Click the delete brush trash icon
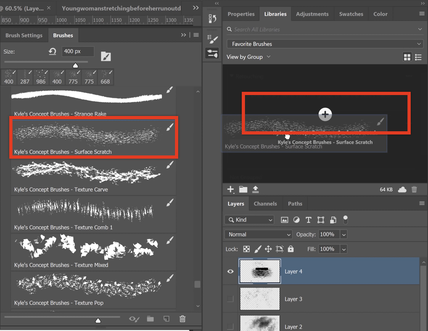Screen dimensions: 428x331 [182, 319]
